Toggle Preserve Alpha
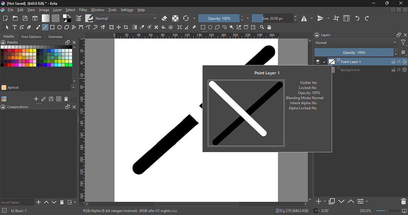The image size is (408, 215). click(175, 18)
